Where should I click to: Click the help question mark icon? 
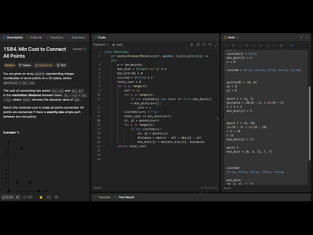pyautogui.click(x=57, y=197)
